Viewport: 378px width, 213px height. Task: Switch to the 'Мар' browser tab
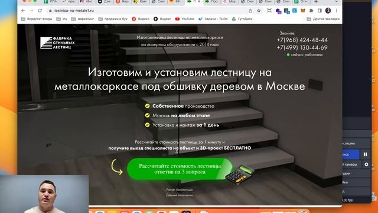click(x=230, y=1)
